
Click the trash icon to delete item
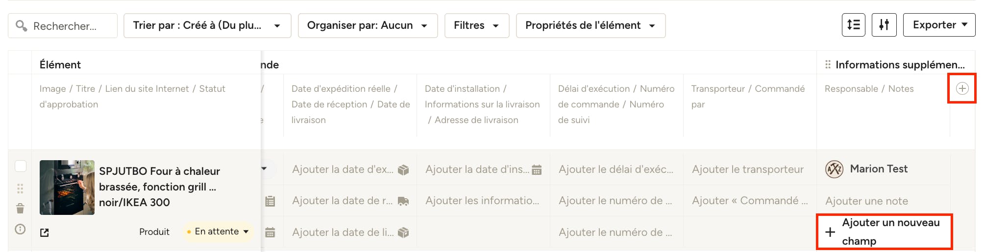(x=20, y=209)
